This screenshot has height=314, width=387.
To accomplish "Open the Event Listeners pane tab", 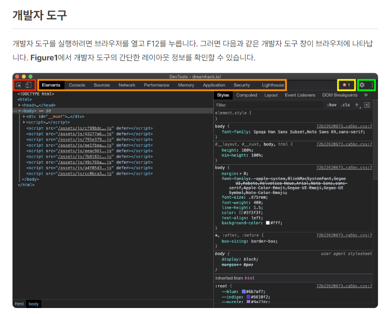I will click(300, 95).
